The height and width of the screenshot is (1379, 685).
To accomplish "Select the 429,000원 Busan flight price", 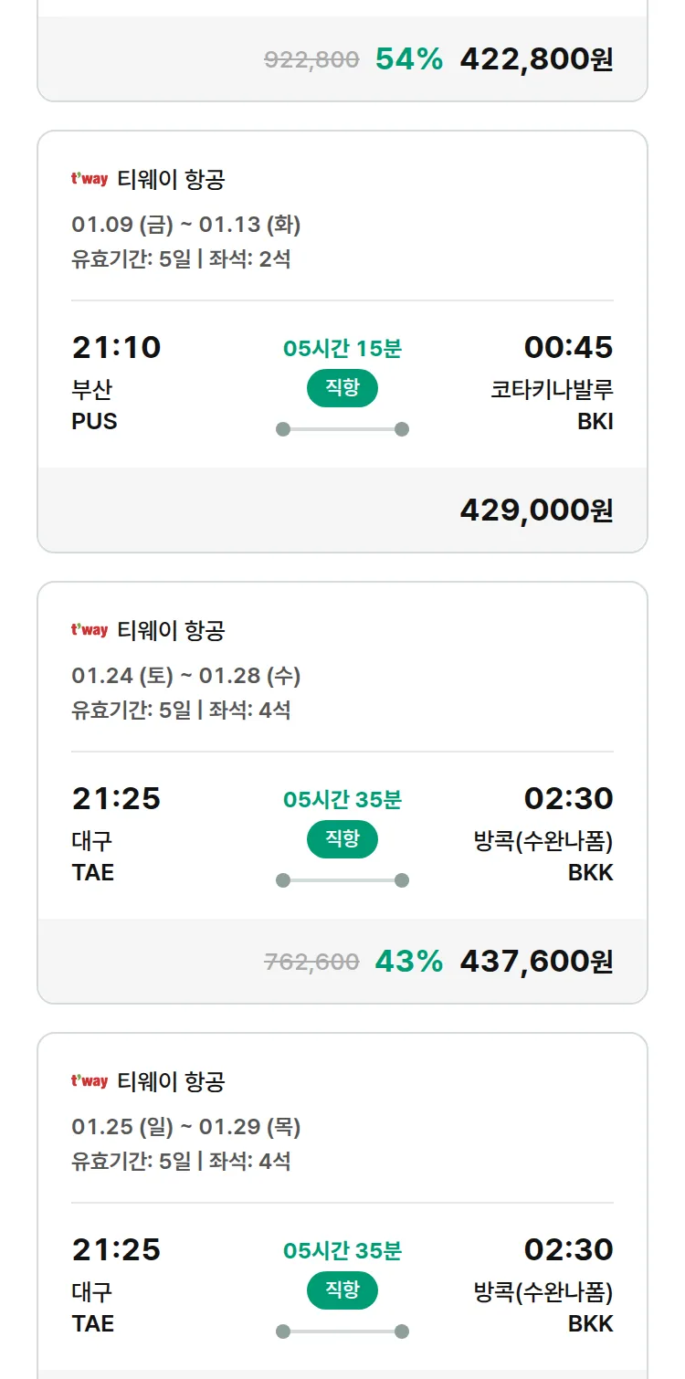I will click(536, 511).
